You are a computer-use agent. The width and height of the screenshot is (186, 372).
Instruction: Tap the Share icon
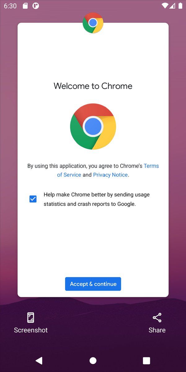click(157, 317)
